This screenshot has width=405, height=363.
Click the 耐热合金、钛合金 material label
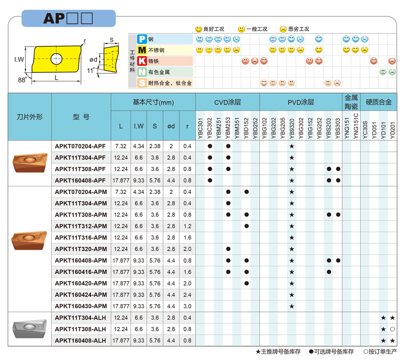click(170, 83)
